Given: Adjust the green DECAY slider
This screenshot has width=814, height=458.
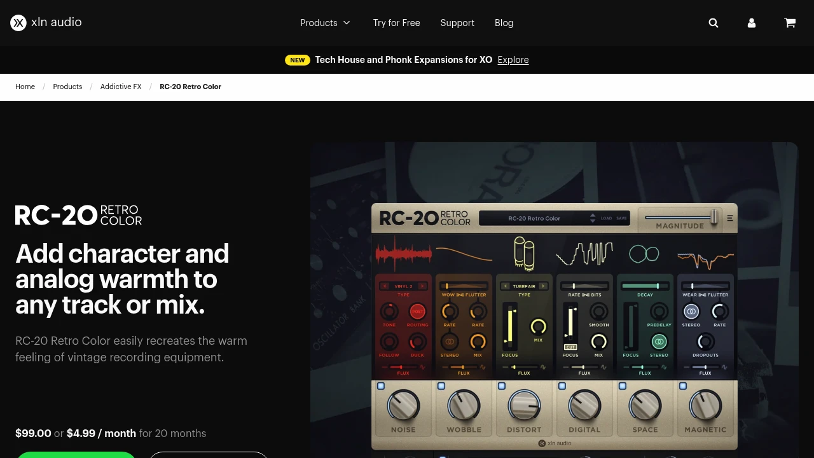Looking at the screenshot, I should pos(645,286).
